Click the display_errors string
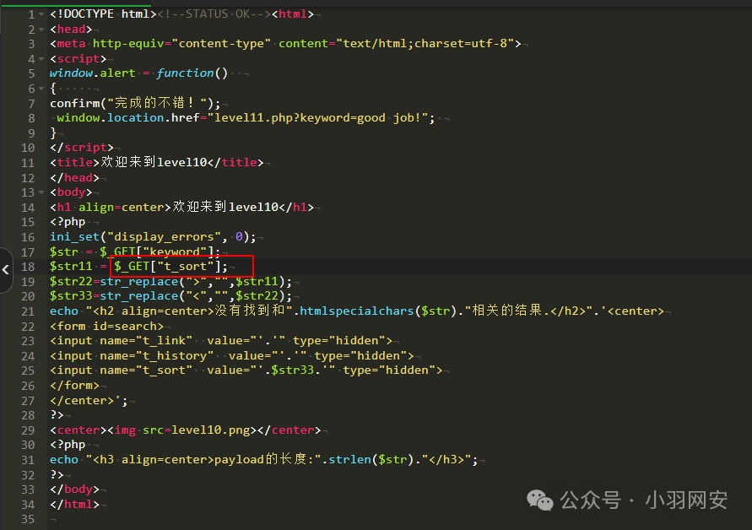752x530 pixels. click(x=164, y=237)
